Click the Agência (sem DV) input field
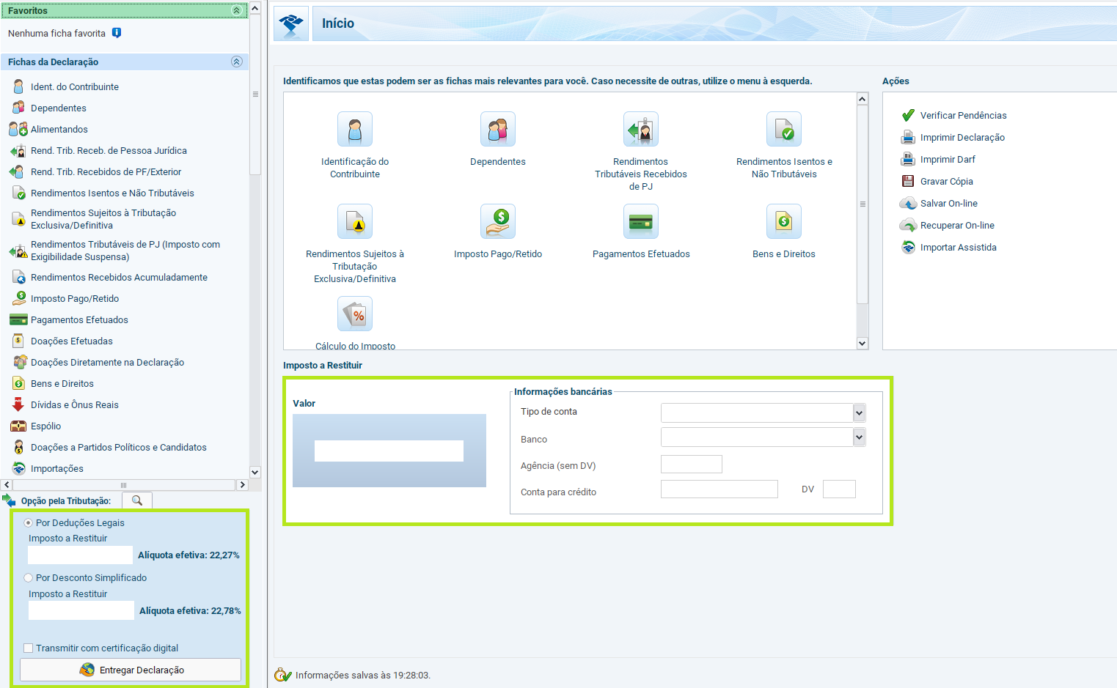The width and height of the screenshot is (1117, 688). pyautogui.click(x=691, y=465)
